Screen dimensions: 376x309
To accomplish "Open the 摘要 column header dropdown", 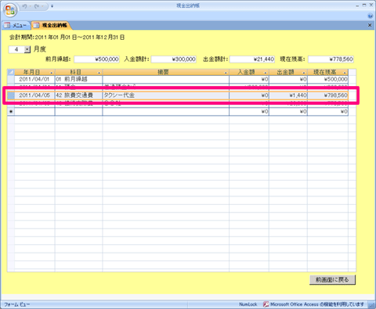I will pos(226,73).
